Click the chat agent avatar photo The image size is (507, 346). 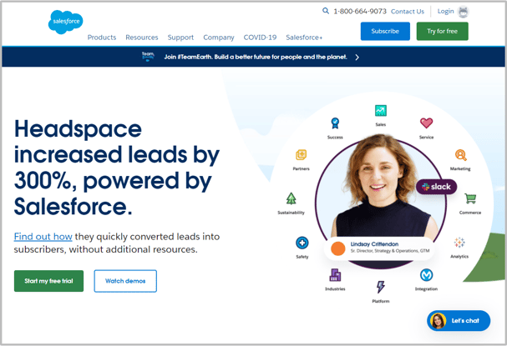439,321
